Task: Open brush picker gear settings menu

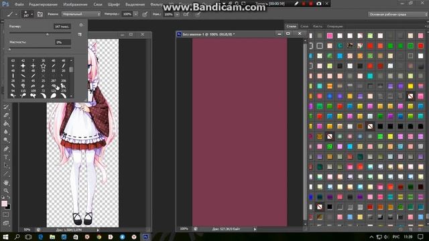Action: tap(81, 25)
